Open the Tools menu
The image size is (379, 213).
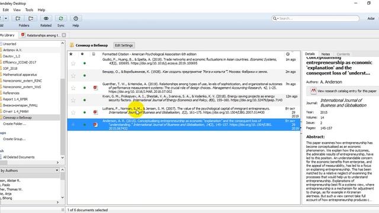tap(29, 10)
